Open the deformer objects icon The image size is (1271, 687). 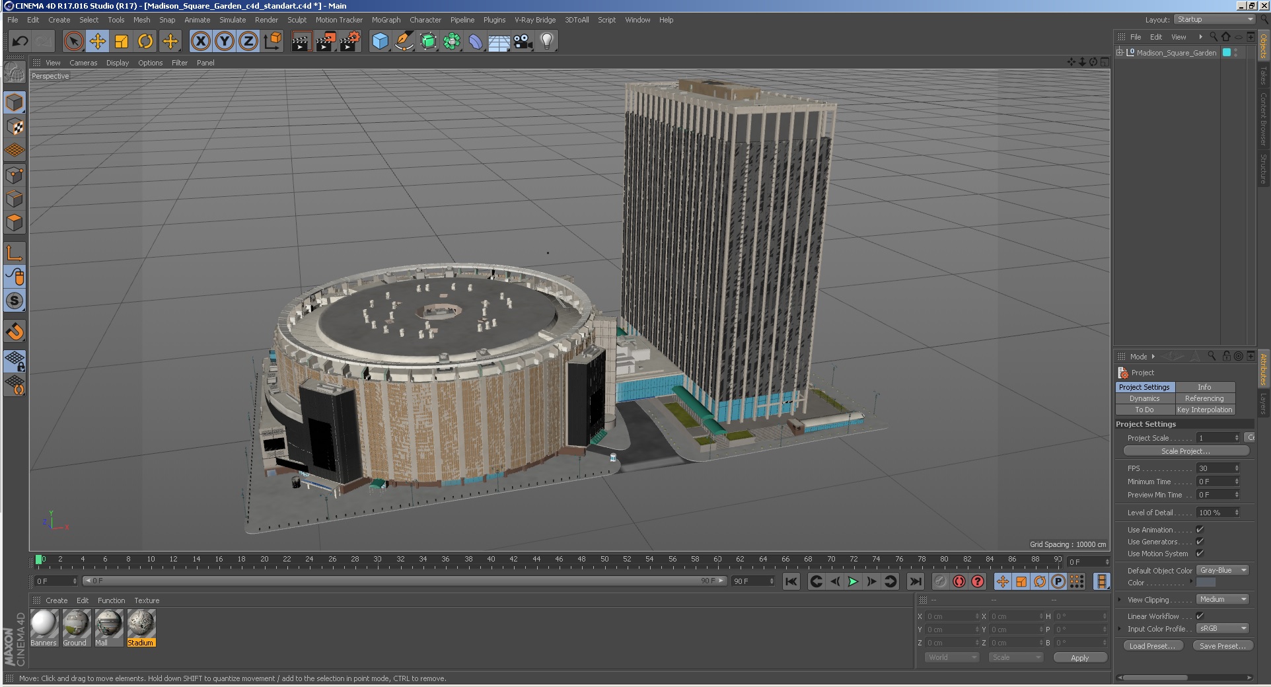tap(476, 42)
